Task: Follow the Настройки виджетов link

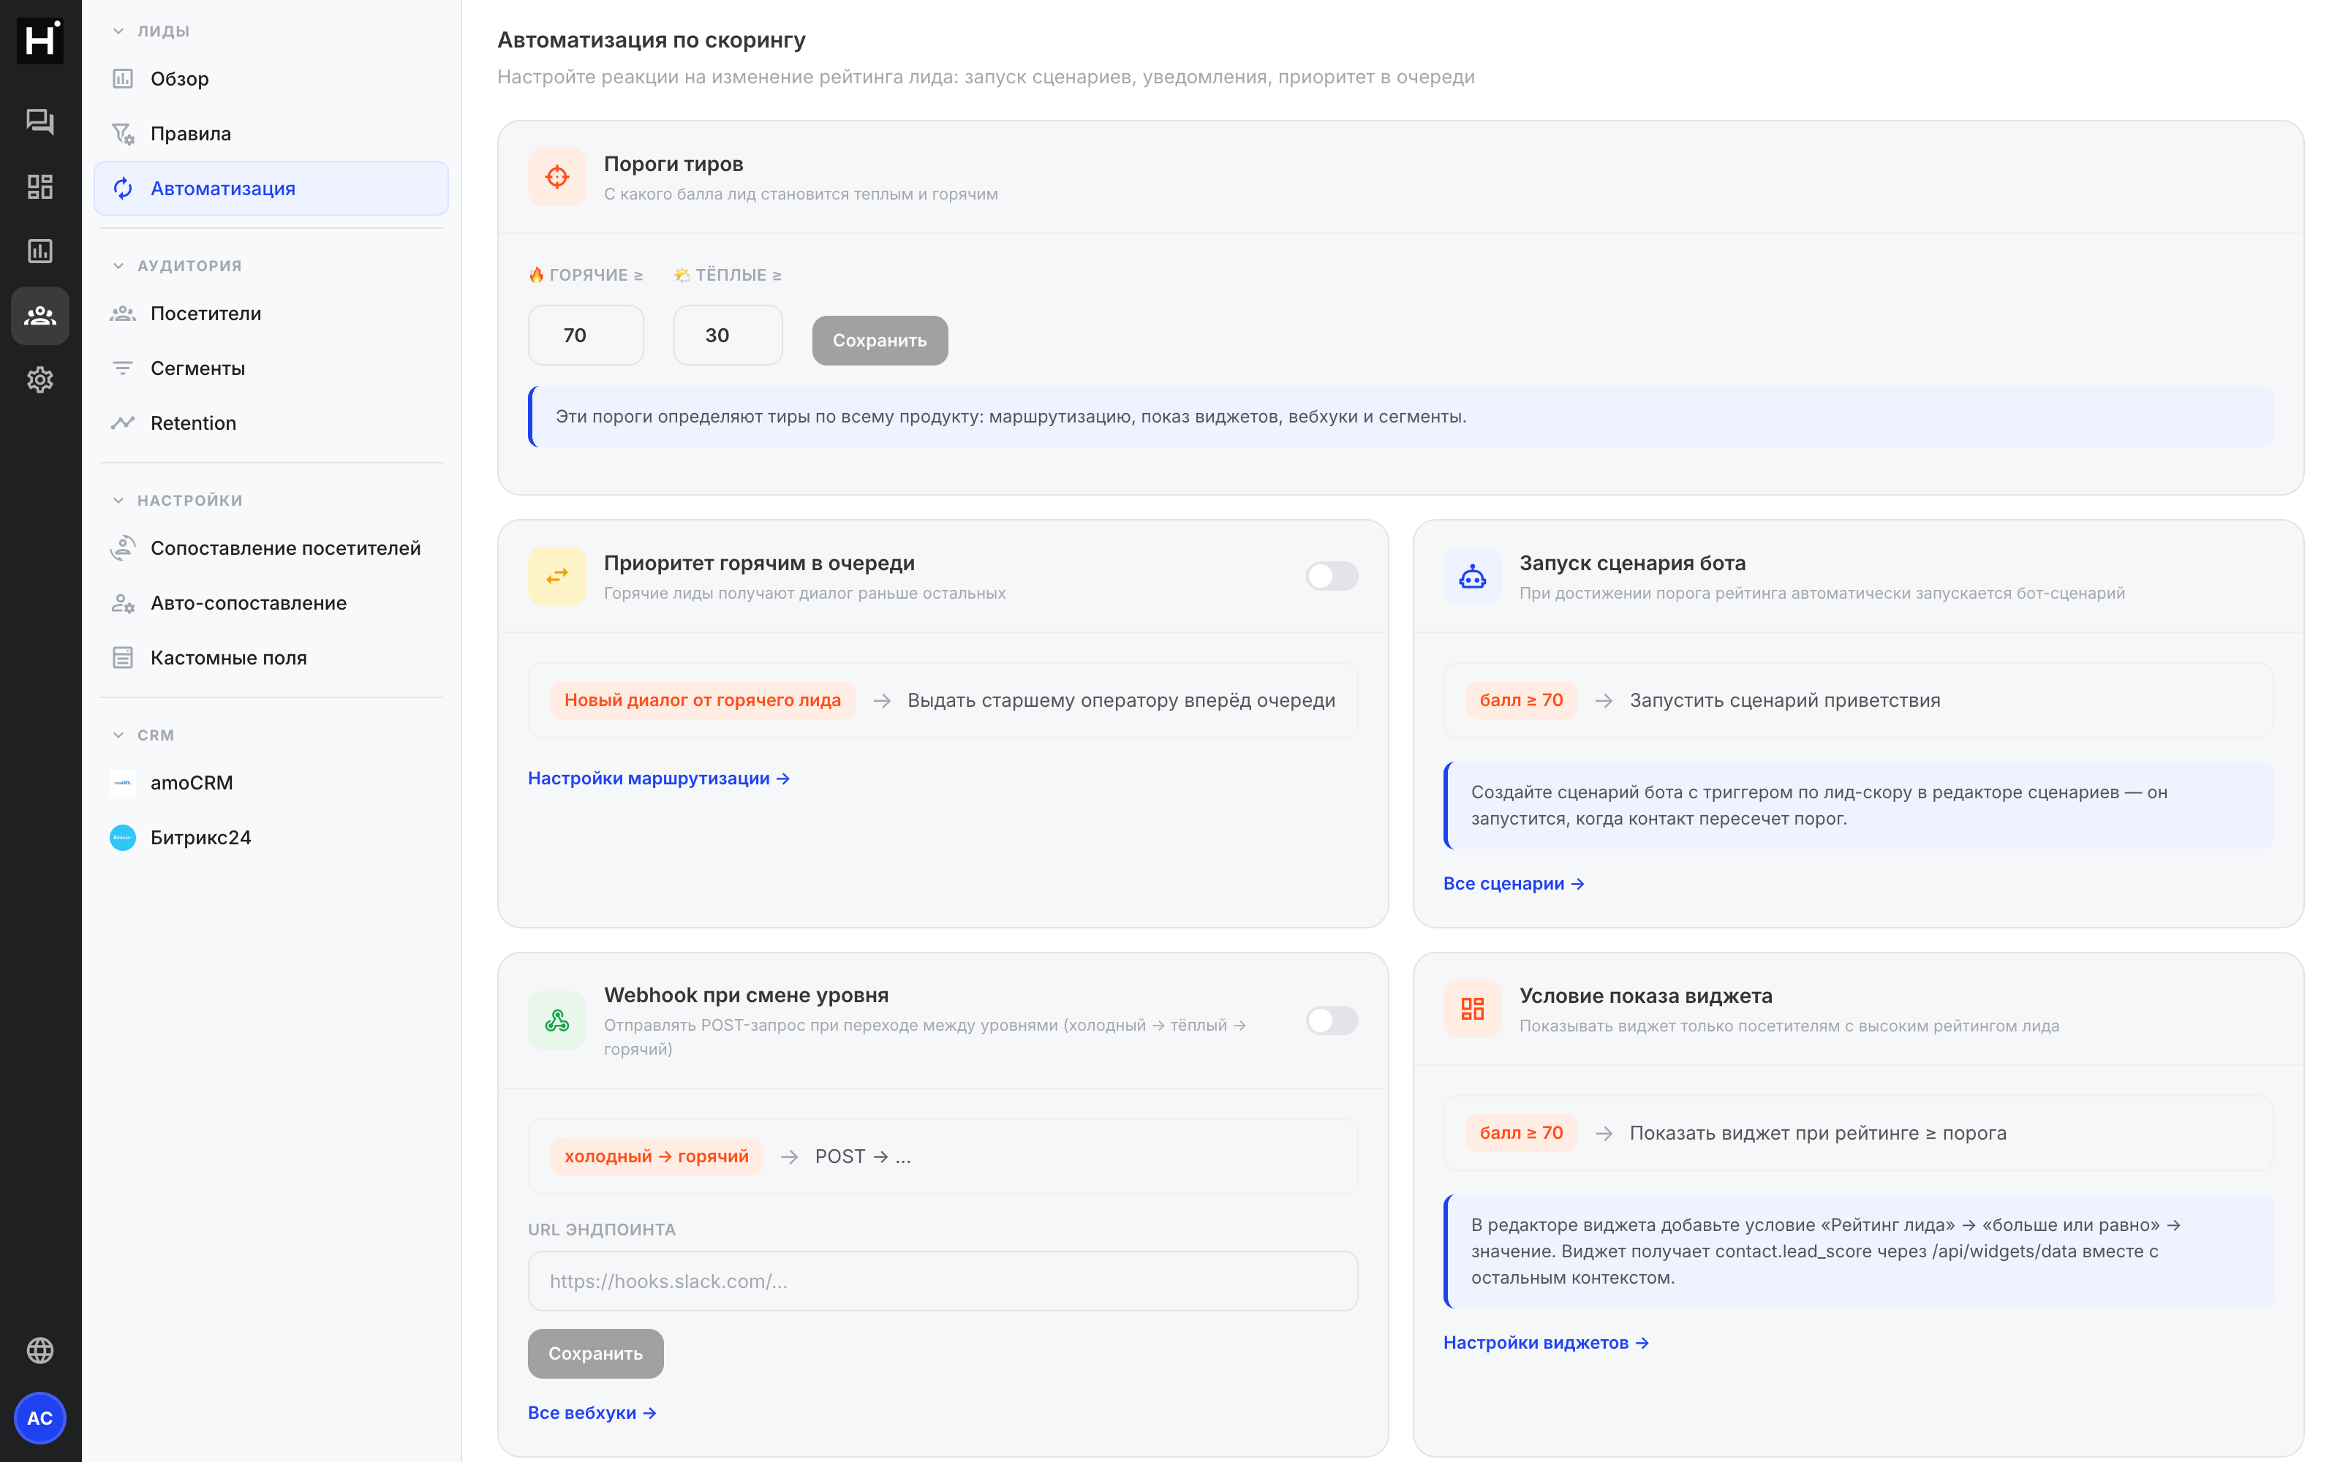Action: pos(1545,1342)
